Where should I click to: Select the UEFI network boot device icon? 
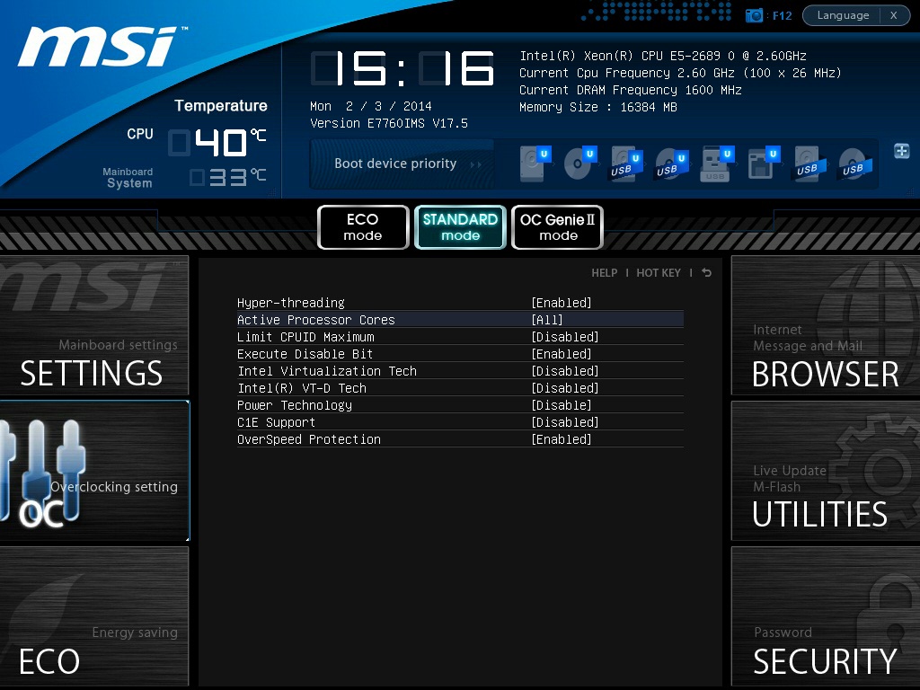click(764, 164)
